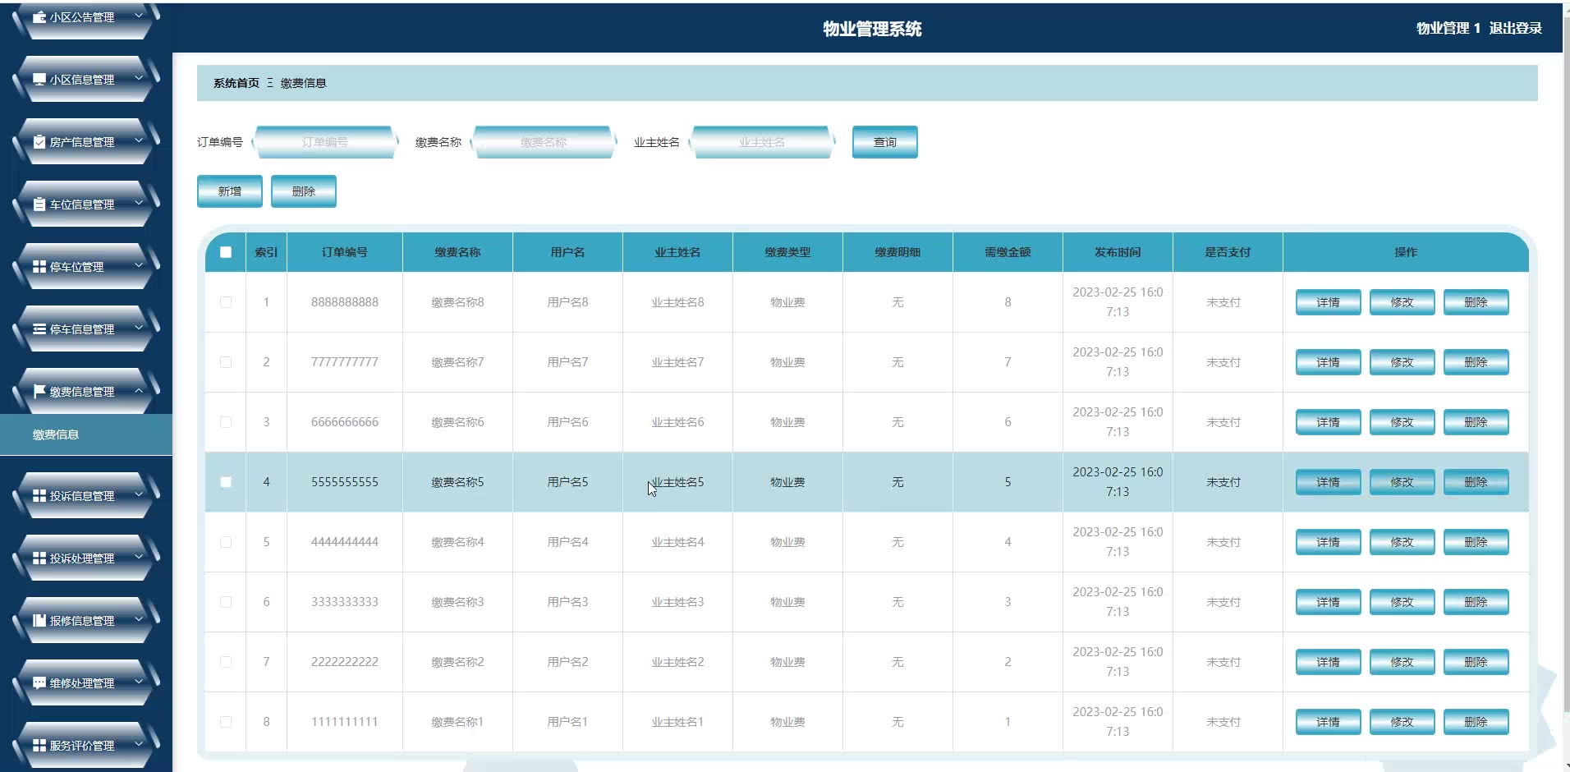Check the box for order 6666666666
This screenshot has height=772, width=1570.
coord(226,422)
